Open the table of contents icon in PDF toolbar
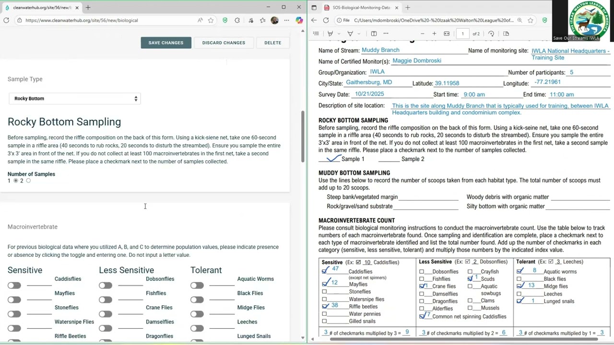The image size is (614, 345). [x=316, y=34]
